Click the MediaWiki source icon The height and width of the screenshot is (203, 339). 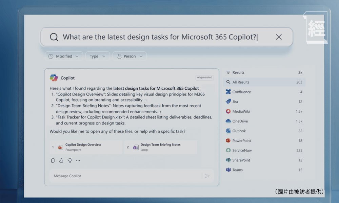pyautogui.click(x=228, y=111)
